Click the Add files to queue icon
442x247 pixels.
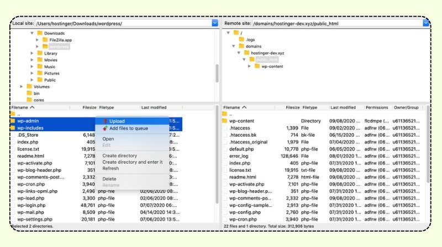[x=105, y=128]
